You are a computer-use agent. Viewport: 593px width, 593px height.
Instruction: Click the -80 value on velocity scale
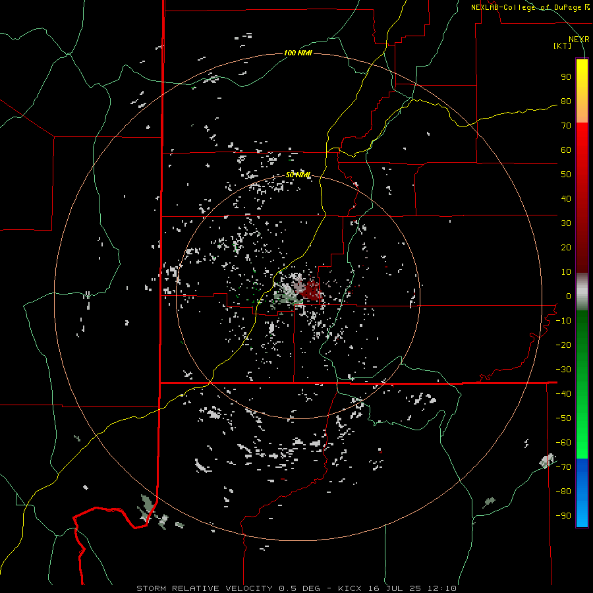(563, 492)
